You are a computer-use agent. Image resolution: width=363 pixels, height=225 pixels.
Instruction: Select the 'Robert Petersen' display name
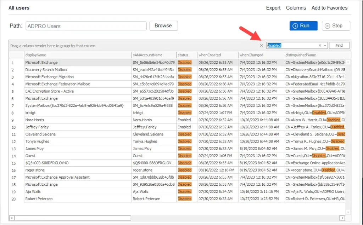39,199
